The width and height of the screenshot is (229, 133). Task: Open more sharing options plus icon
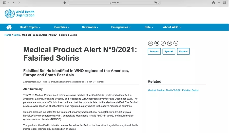(176, 43)
